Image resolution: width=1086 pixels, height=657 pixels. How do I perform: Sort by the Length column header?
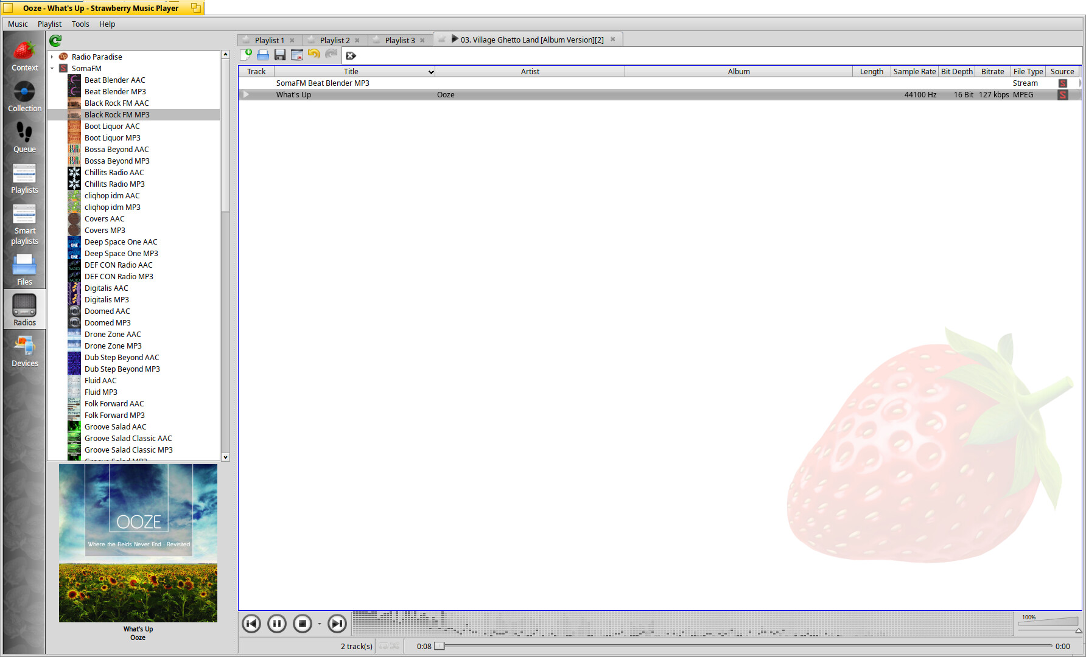(x=872, y=72)
